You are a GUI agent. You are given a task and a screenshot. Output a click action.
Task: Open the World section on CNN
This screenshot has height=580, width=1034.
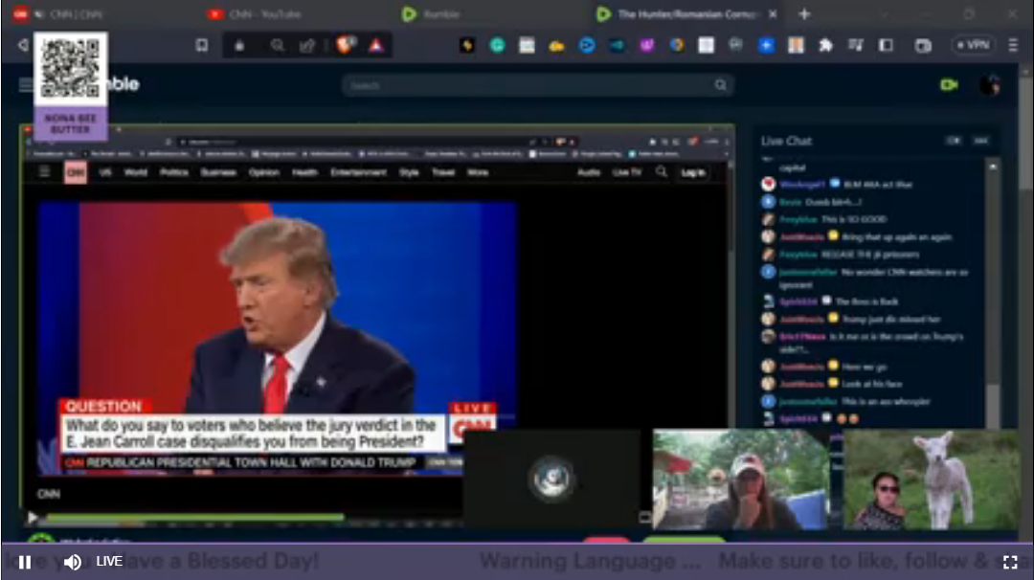coord(136,172)
